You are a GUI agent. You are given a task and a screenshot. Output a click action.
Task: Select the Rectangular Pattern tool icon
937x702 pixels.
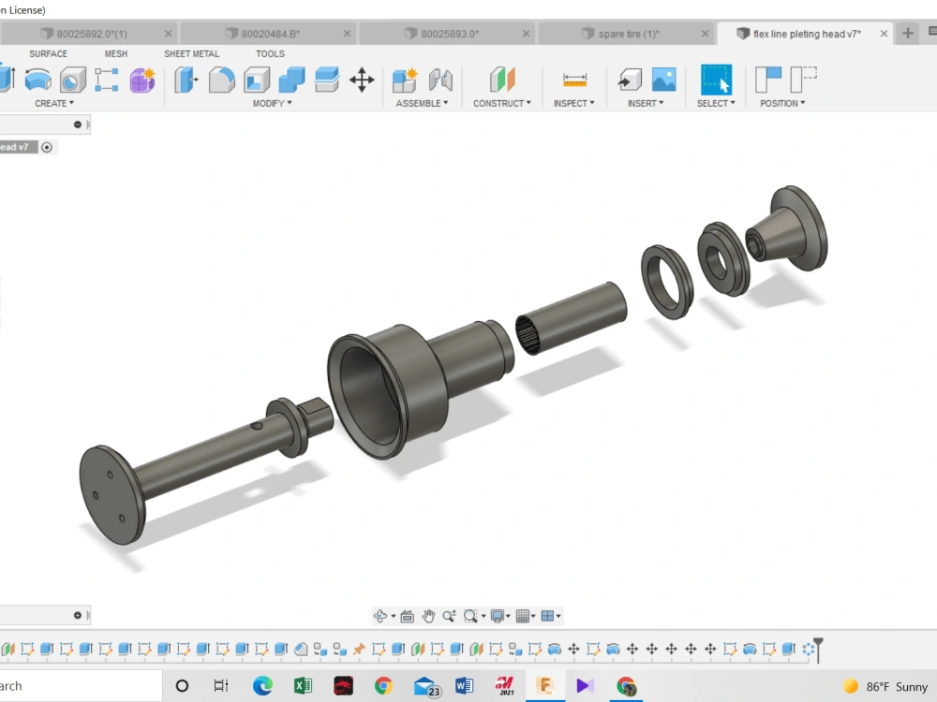pos(107,80)
